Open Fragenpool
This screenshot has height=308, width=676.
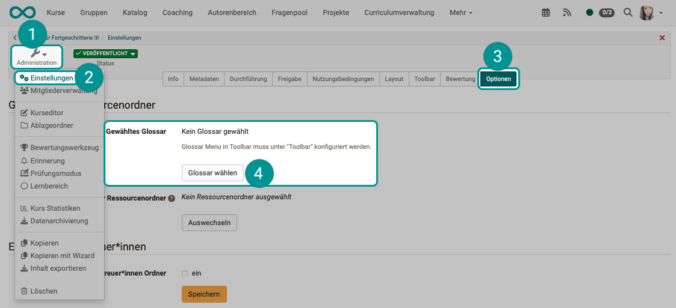tap(290, 13)
